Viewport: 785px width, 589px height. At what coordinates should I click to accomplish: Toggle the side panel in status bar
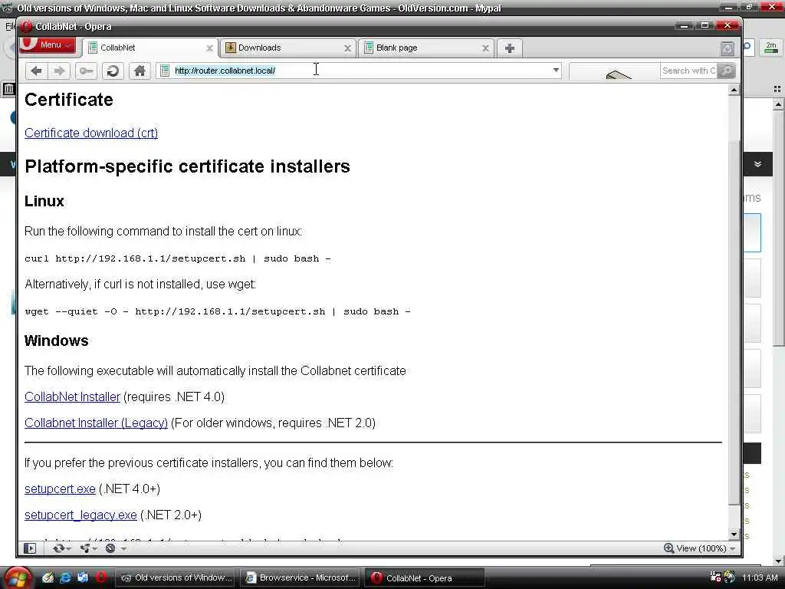pyautogui.click(x=30, y=548)
